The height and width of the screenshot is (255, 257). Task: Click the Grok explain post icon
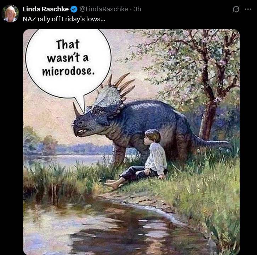point(236,9)
